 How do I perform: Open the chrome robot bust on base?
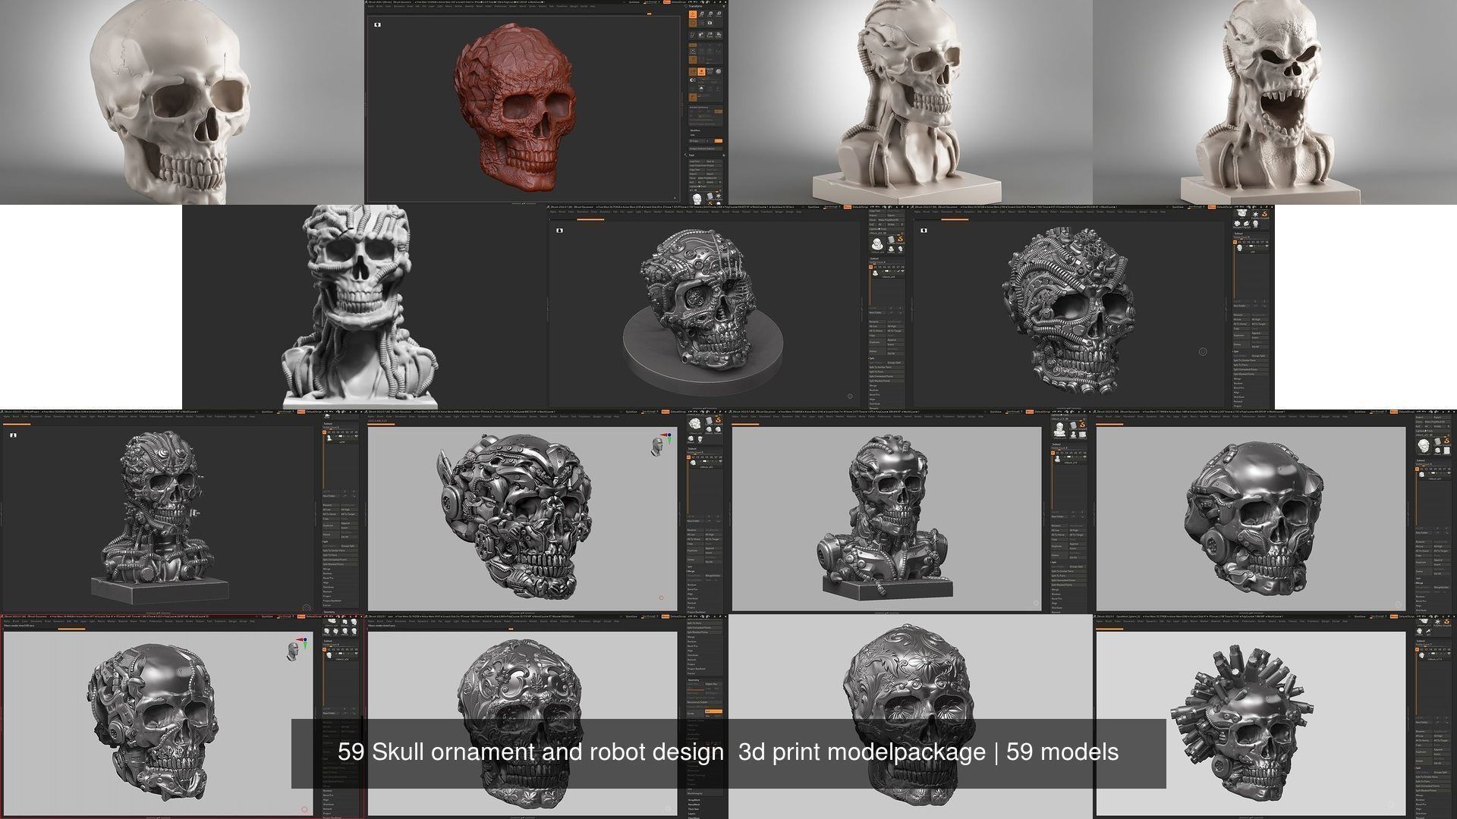(911, 512)
